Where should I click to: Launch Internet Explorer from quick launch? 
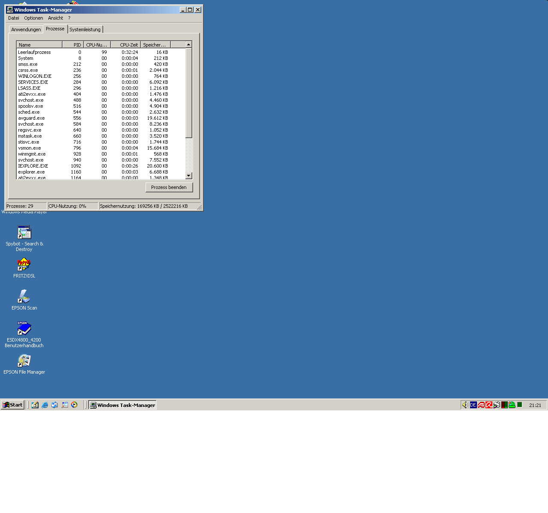click(x=45, y=405)
